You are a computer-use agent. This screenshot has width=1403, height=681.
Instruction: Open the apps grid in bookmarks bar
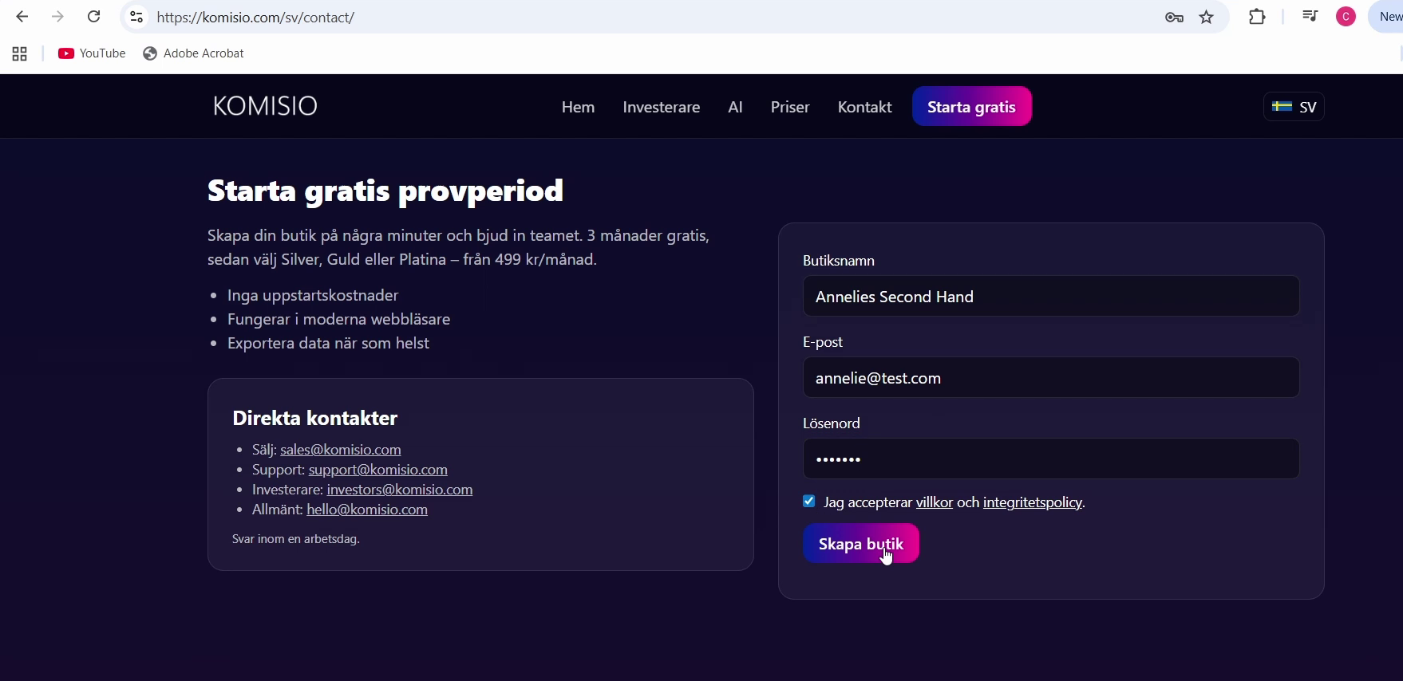point(20,54)
